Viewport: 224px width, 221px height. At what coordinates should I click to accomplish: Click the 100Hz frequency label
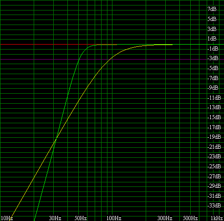pyautogui.click(x=114, y=218)
